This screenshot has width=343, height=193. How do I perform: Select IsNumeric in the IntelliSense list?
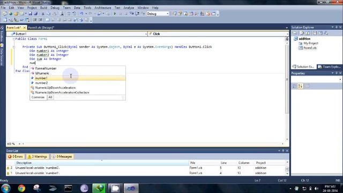tap(78, 73)
